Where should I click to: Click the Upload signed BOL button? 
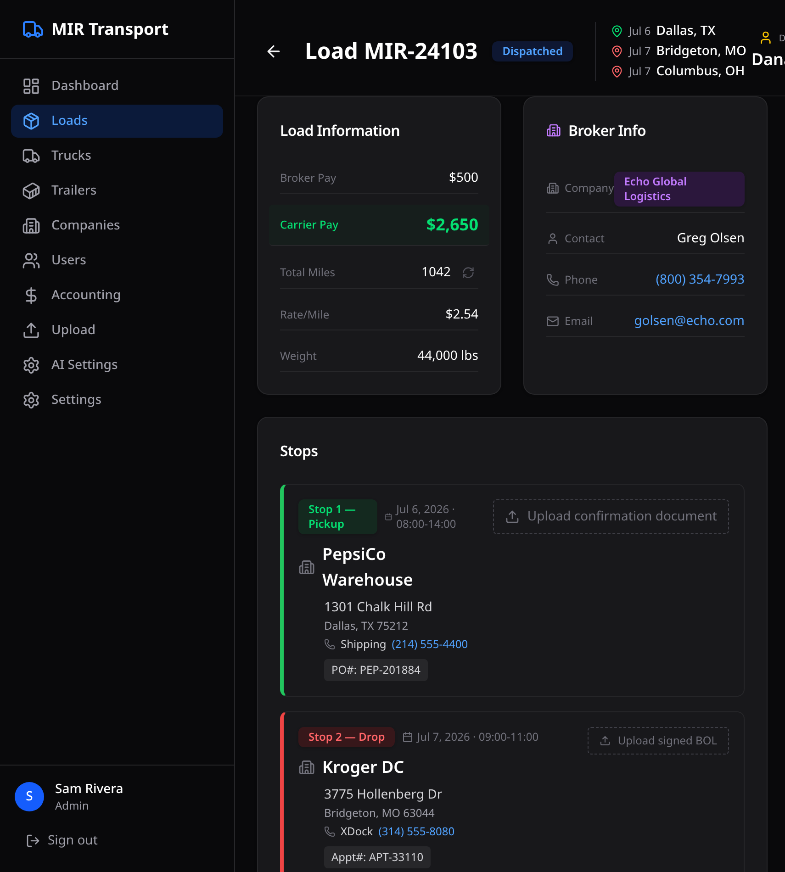tap(658, 741)
